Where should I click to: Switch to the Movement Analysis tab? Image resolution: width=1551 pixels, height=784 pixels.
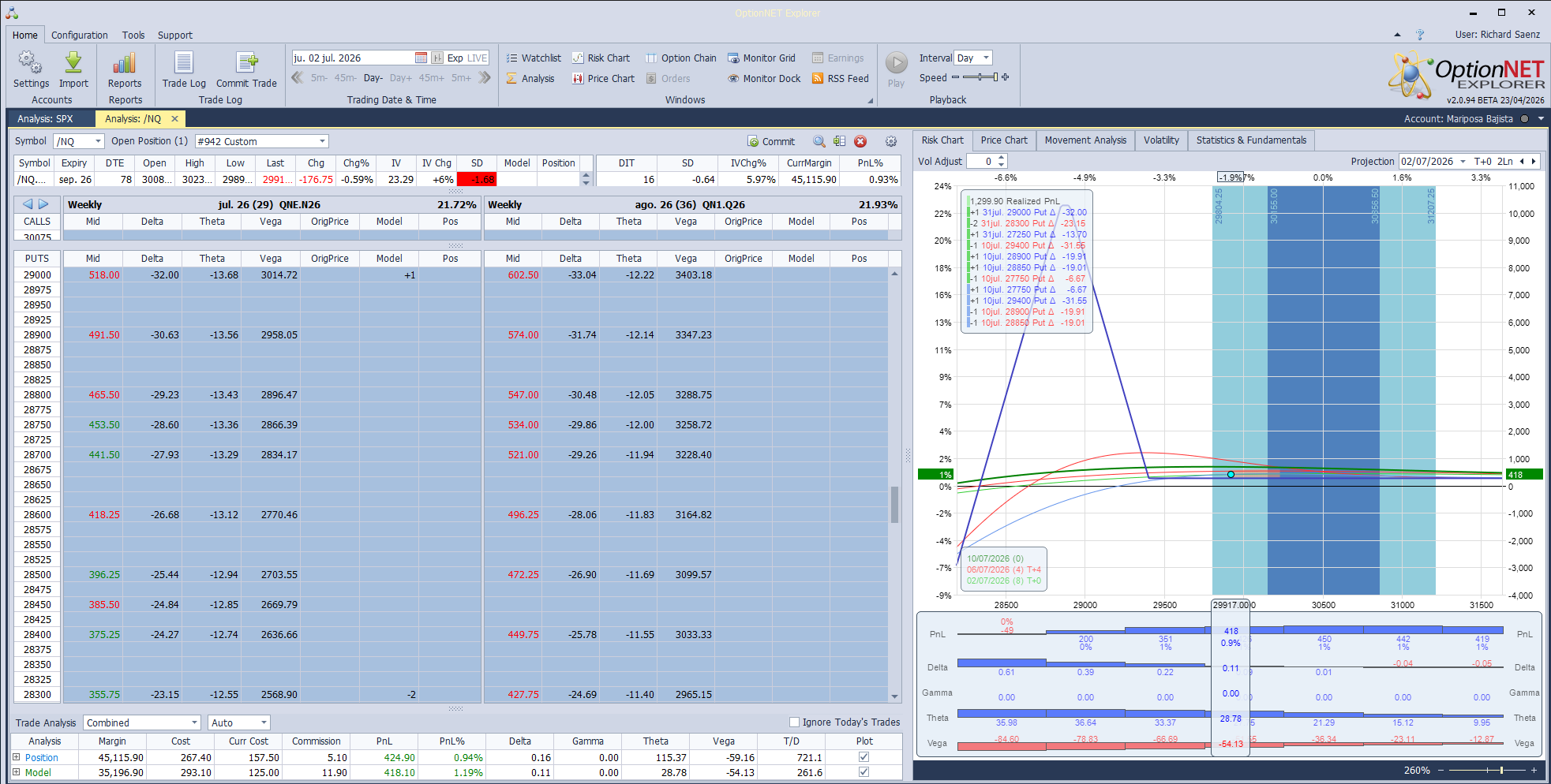pos(1085,140)
